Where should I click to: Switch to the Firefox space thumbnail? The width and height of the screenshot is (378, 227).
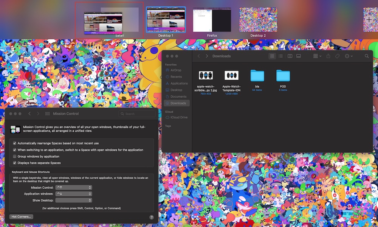(x=212, y=20)
